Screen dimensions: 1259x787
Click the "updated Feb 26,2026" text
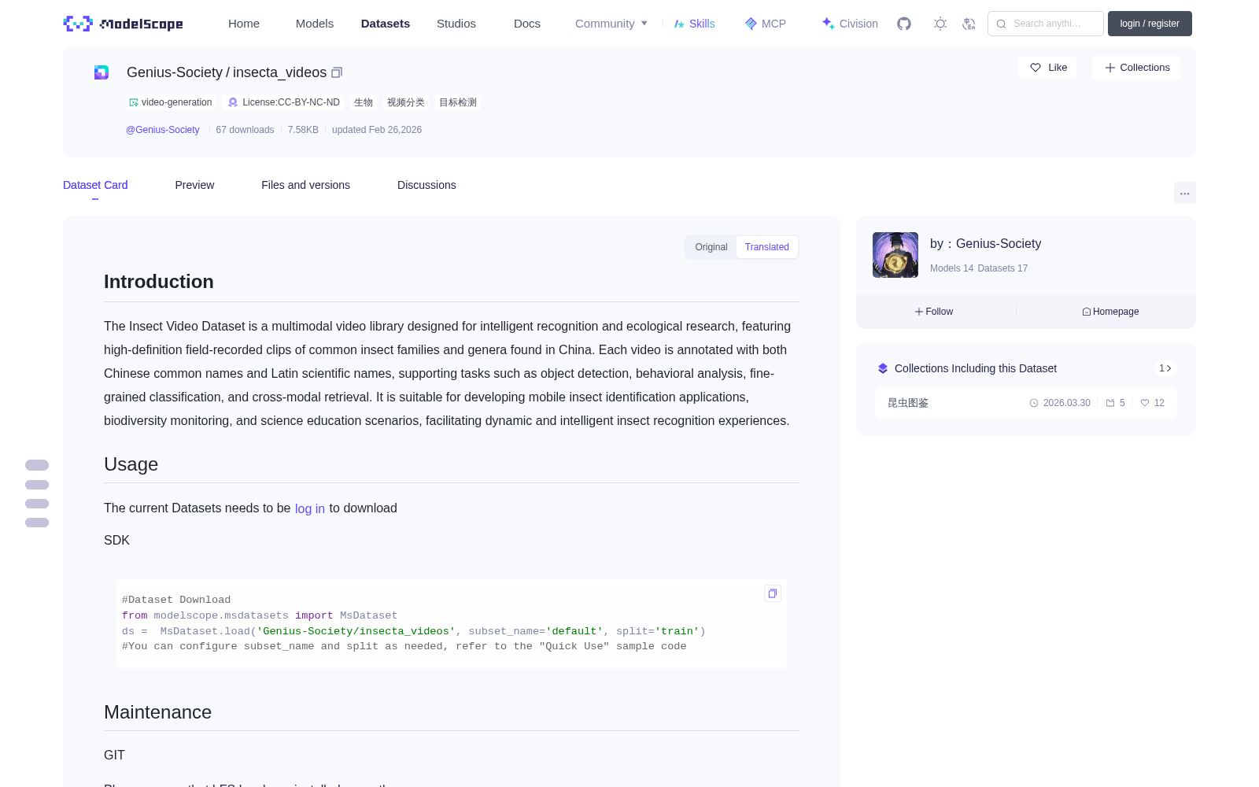point(377,130)
